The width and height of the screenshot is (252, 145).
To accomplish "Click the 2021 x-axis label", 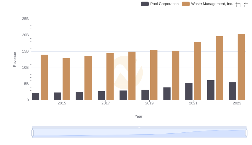I will pyautogui.click(x=193, y=103).
